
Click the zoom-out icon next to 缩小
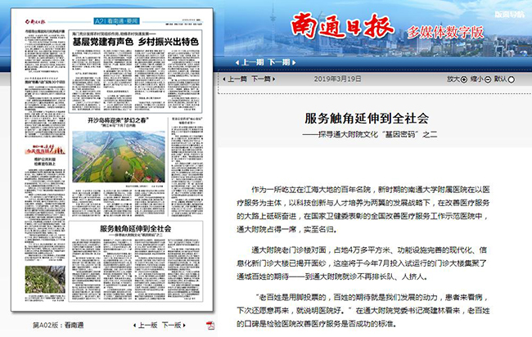click(486, 79)
